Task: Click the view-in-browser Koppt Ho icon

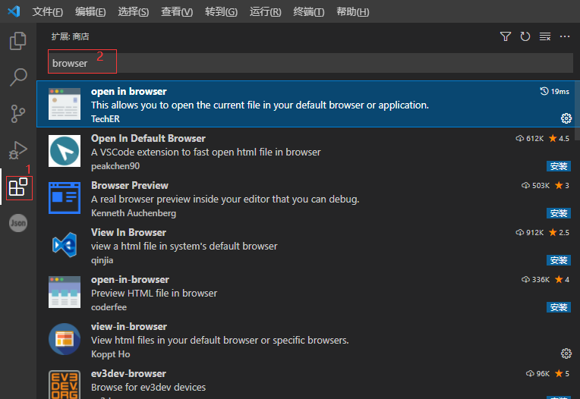Action: tap(65, 339)
